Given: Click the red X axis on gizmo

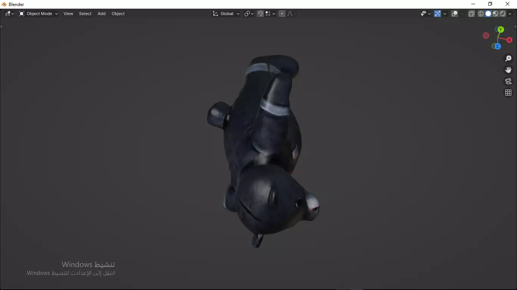Looking at the screenshot, I should [x=509, y=40].
